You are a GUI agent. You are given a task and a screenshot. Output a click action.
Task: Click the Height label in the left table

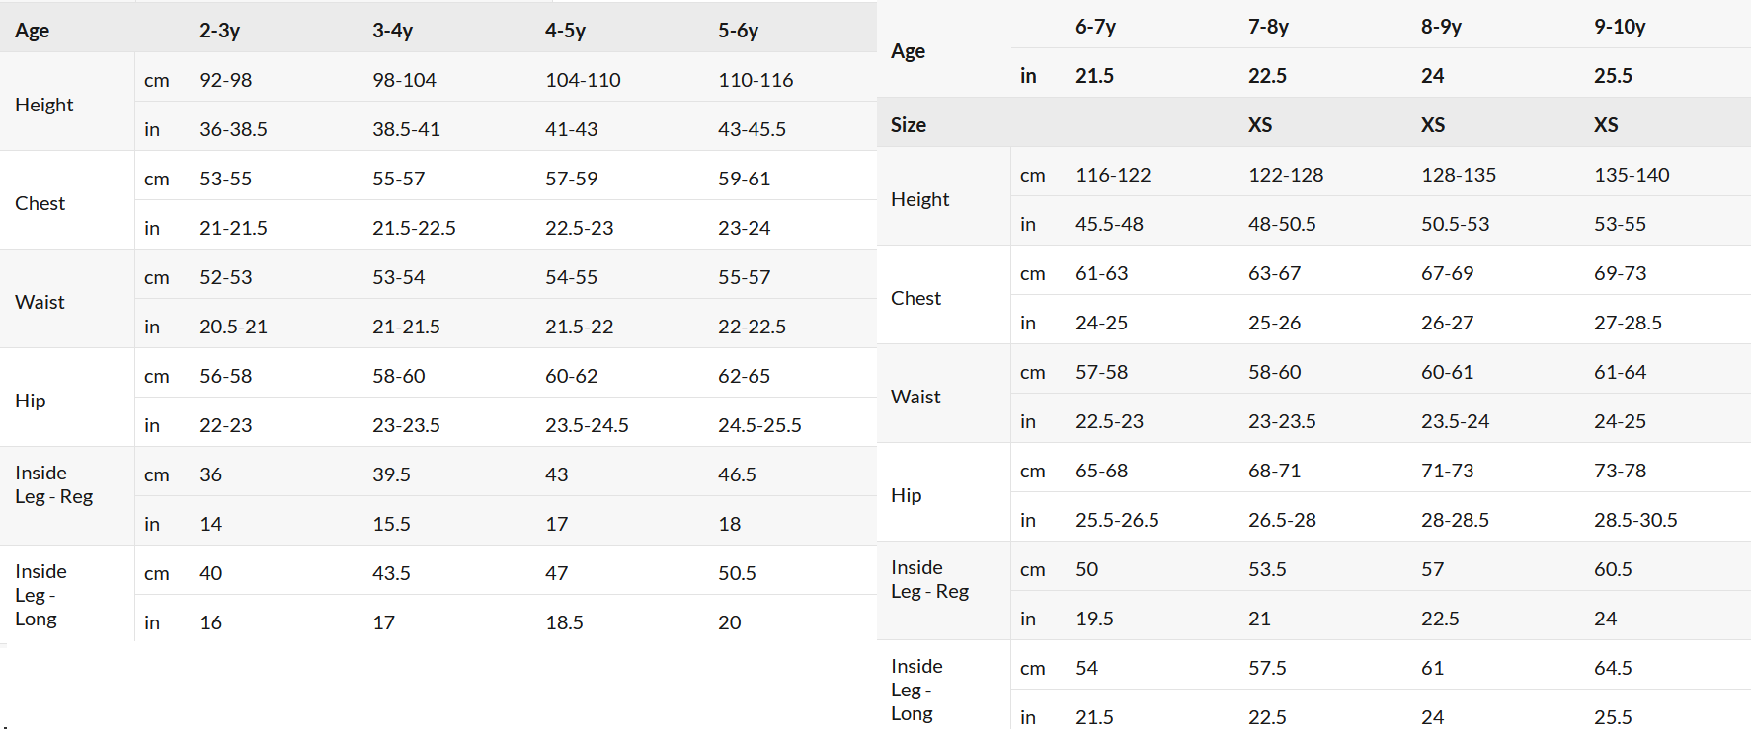tap(44, 105)
